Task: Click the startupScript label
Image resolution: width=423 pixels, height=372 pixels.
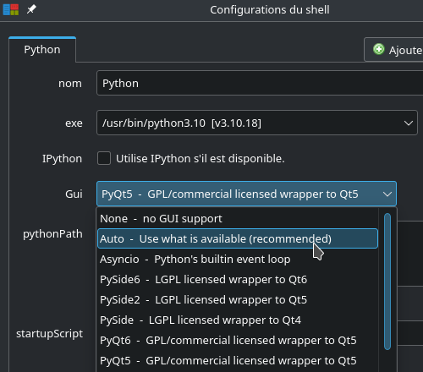Action: [x=50, y=334]
